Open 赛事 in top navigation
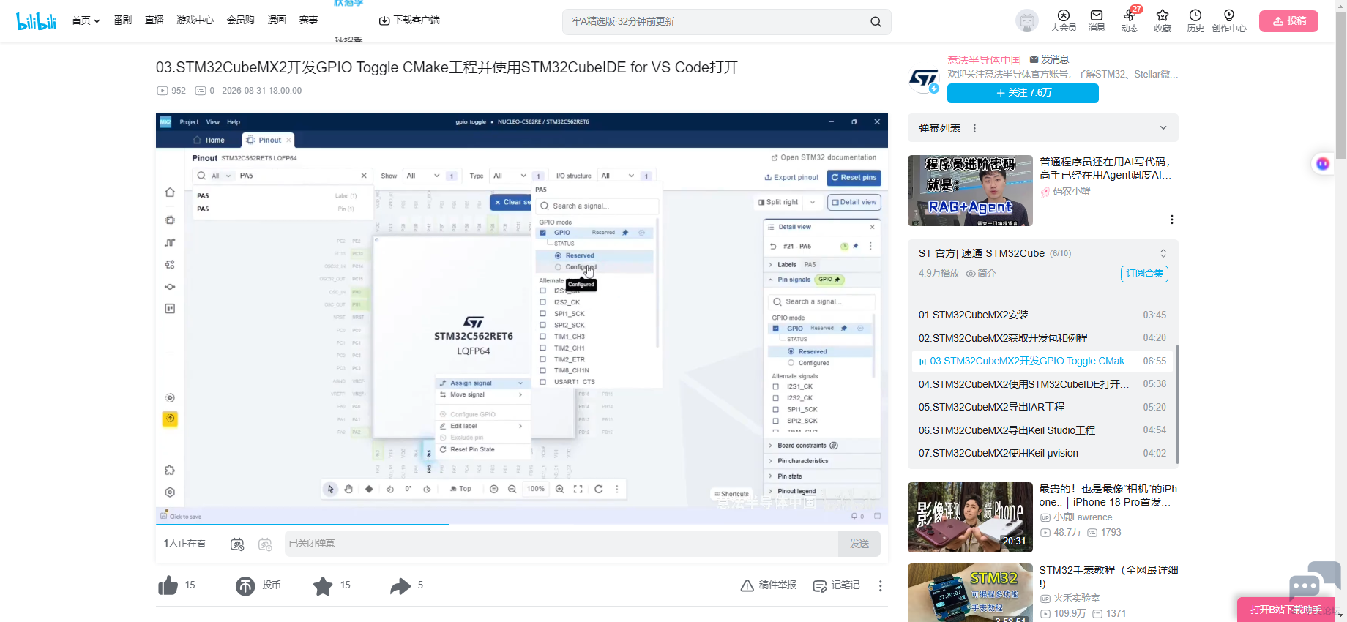Screen dimensions: 1347x622 coord(309,20)
